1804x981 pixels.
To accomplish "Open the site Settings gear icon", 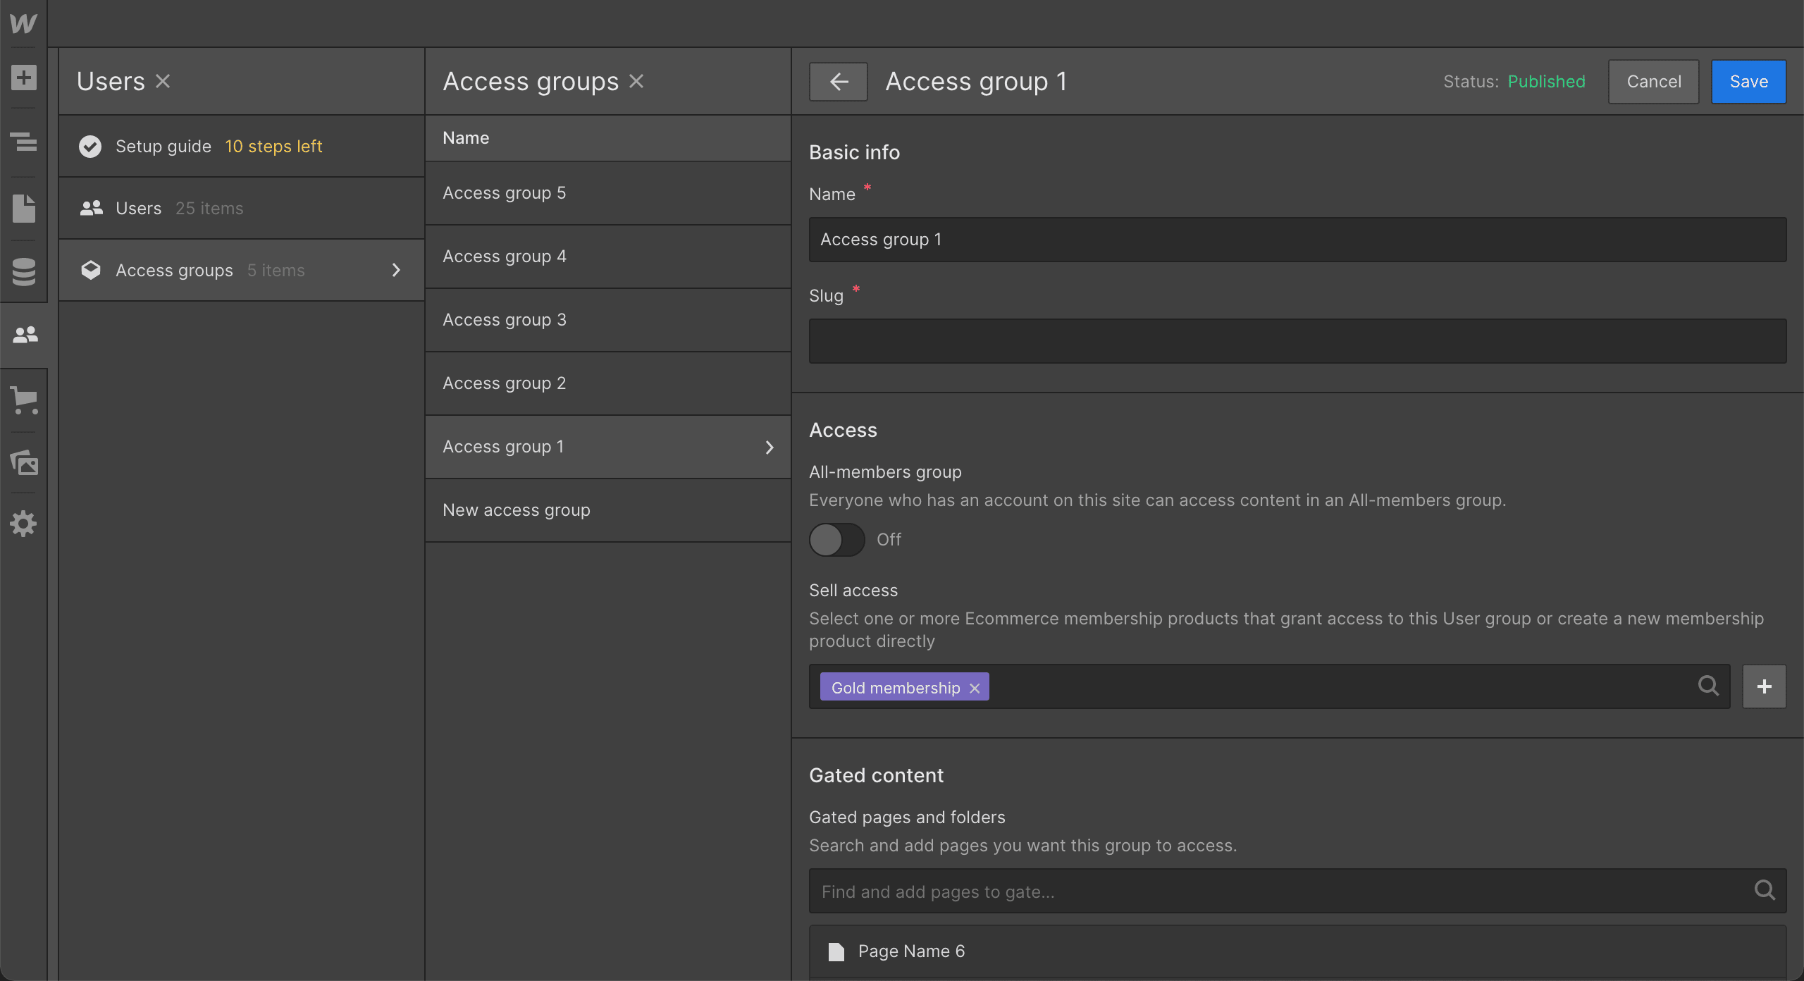I will tap(23, 524).
